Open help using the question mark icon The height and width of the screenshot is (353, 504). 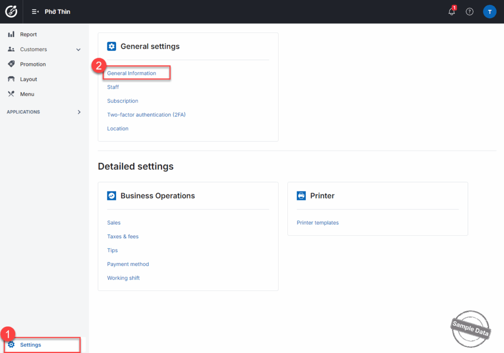pyautogui.click(x=470, y=12)
